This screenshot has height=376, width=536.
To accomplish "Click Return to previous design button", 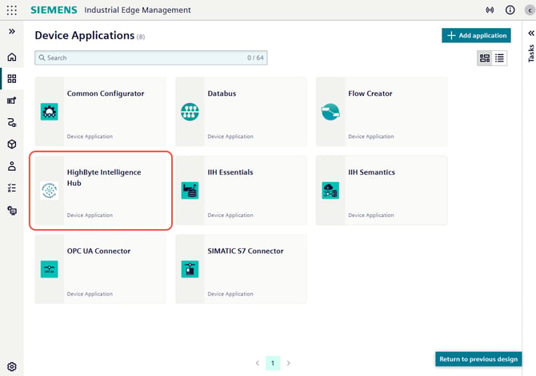I will click(478, 359).
